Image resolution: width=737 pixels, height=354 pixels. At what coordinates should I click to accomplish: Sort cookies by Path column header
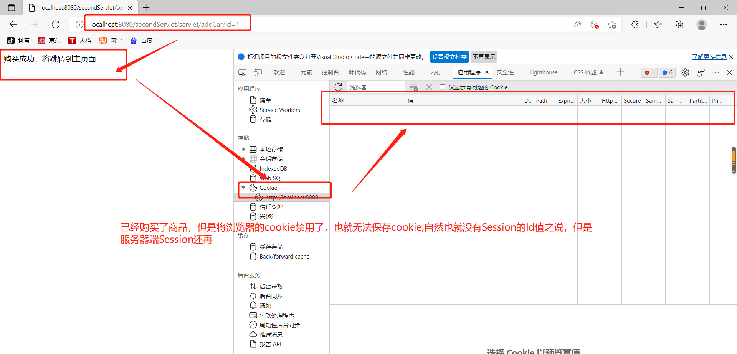[545, 100]
